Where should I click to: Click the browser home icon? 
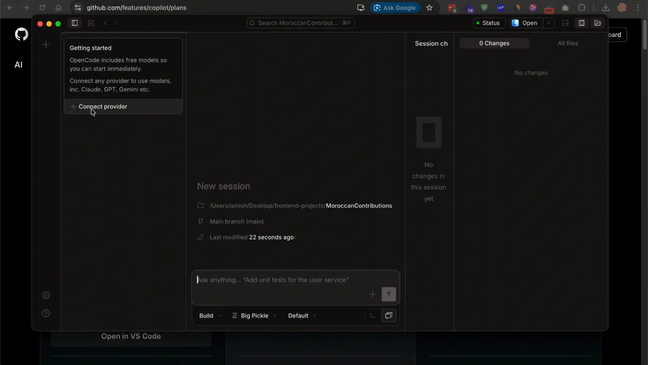[58, 8]
